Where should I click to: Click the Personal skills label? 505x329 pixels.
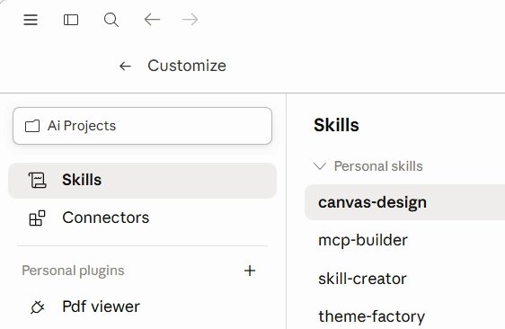point(378,166)
